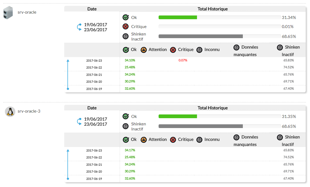Screen dimensions: 310x187
Task: Click the Linux penguin icon for srv-oracle-3
Action: coord(10,112)
